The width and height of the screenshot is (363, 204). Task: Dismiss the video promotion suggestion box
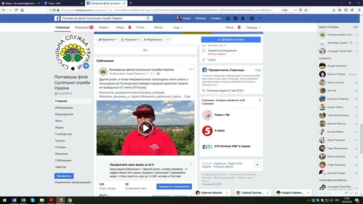pos(191,164)
